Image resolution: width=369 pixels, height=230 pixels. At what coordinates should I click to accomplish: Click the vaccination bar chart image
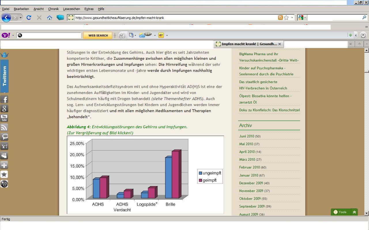(145, 175)
